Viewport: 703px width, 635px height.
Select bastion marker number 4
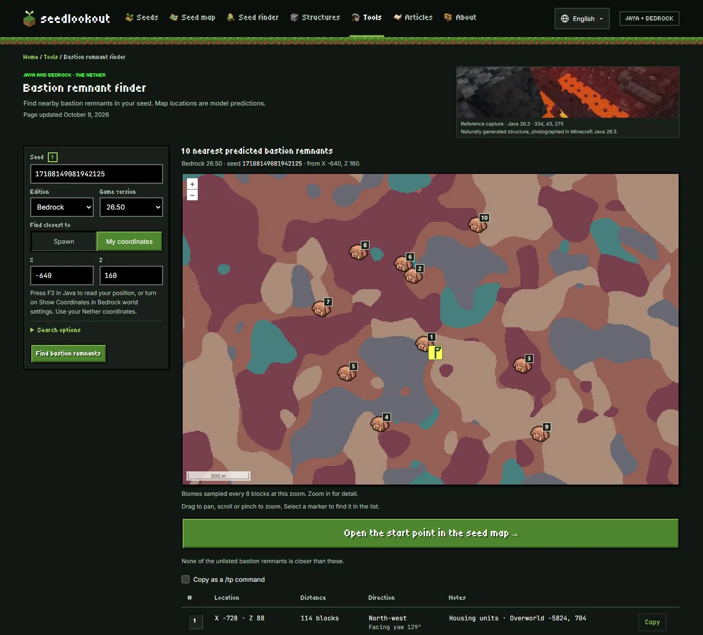pos(380,423)
